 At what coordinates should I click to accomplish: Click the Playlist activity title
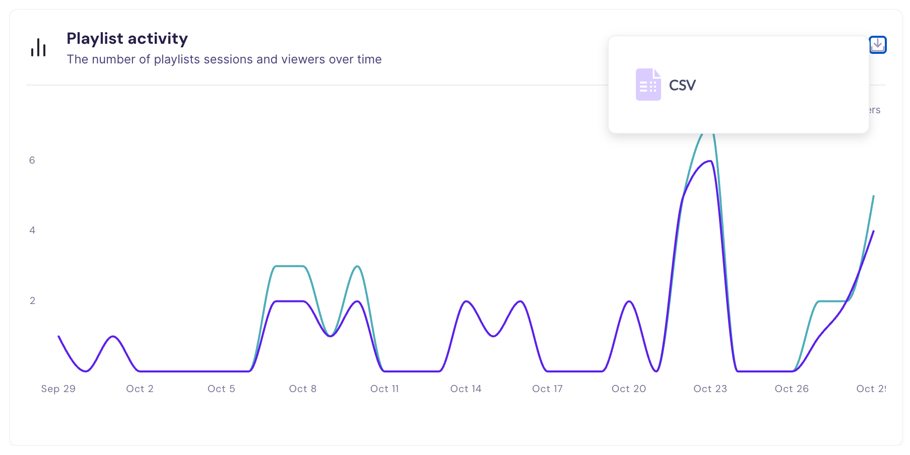pos(127,38)
